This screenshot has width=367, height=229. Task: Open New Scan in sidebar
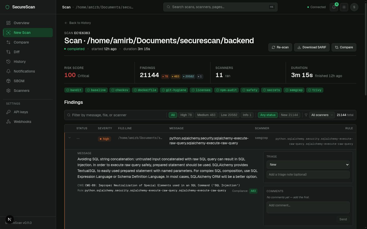tap(28, 33)
